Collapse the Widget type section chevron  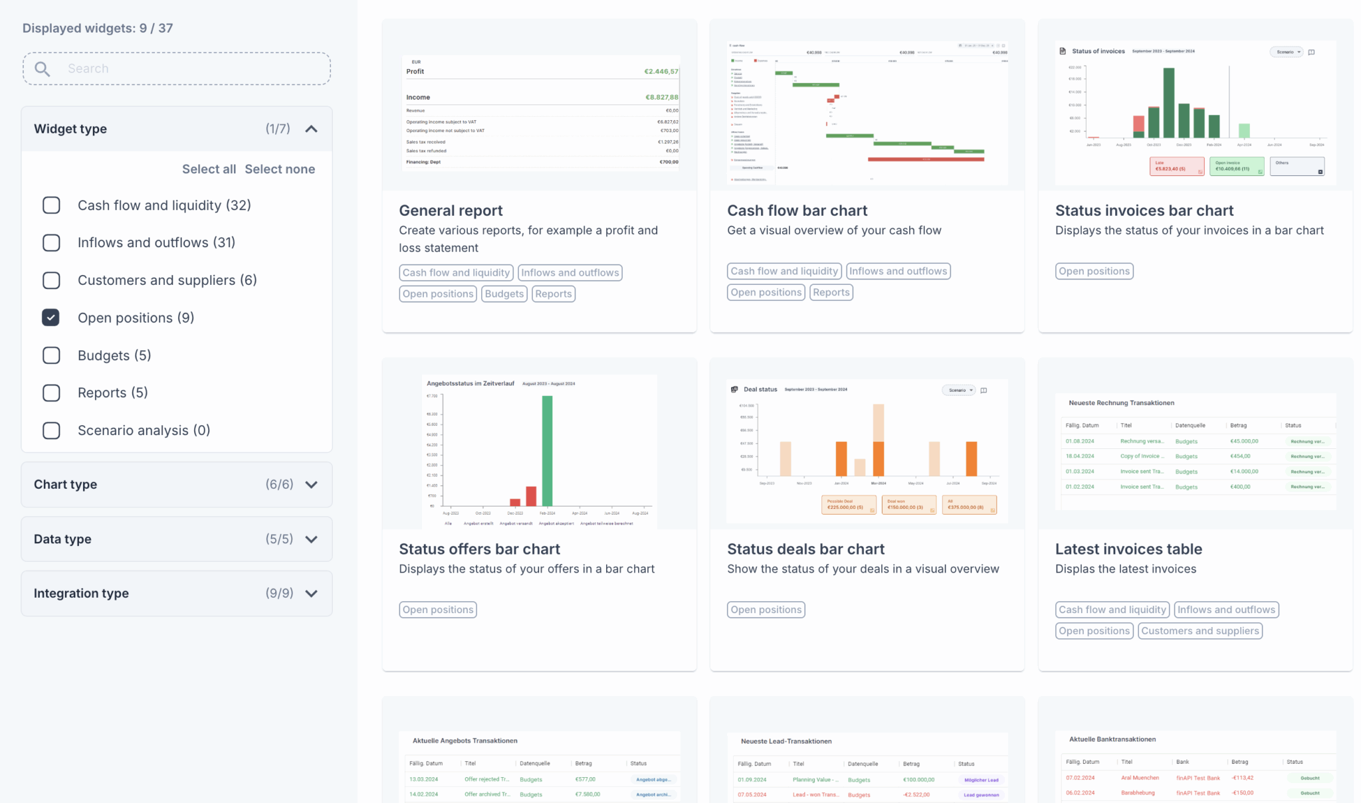pyautogui.click(x=311, y=129)
